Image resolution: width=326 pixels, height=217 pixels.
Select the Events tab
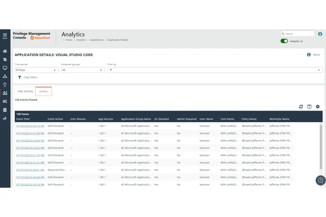[x=44, y=91]
